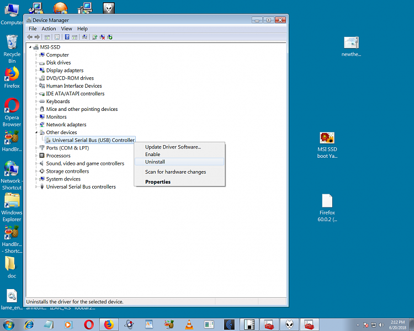Viewport: 414px width, 331px height.
Task: Open the View menu
Action: 67,29
